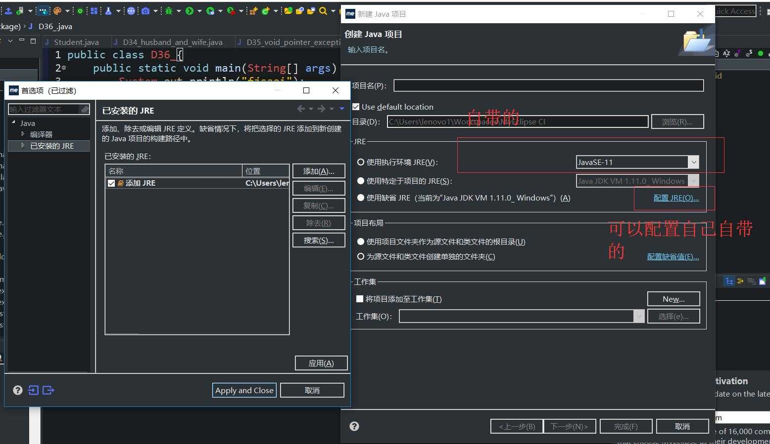Click the Debug bug icon in main toolbar
This screenshot has width=770, height=444.
(169, 11)
